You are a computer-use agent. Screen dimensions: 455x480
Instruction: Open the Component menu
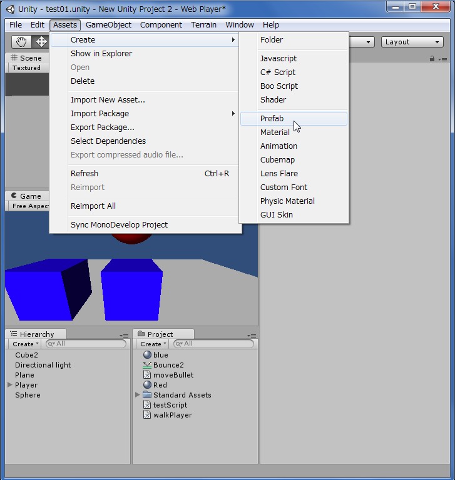coord(161,25)
